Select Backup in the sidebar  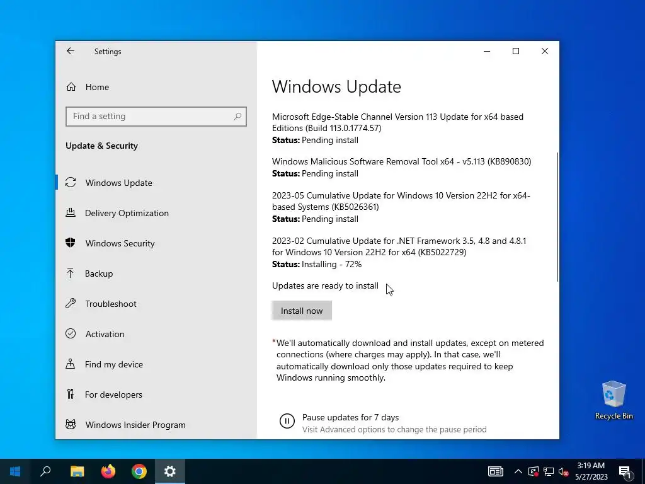pyautogui.click(x=156, y=274)
